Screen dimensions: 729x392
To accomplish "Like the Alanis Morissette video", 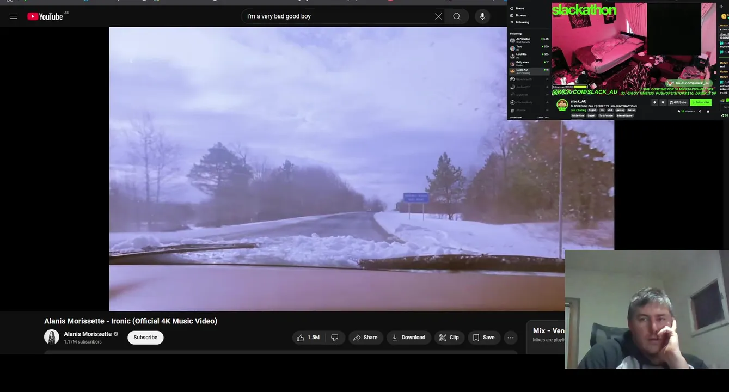I will (308, 338).
